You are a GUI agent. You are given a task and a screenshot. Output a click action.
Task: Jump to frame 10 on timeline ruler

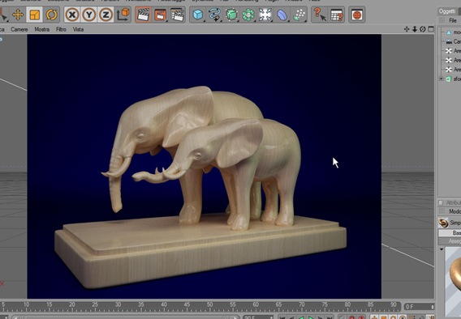(x=27, y=305)
